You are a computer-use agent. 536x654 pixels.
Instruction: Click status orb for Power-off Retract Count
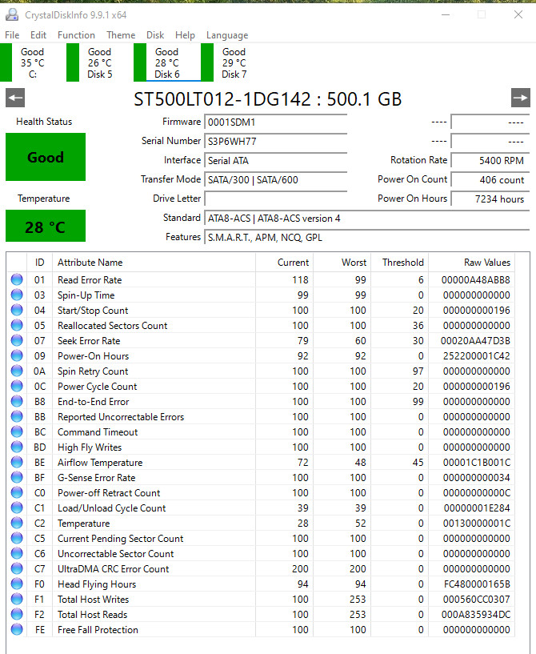pos(17,492)
